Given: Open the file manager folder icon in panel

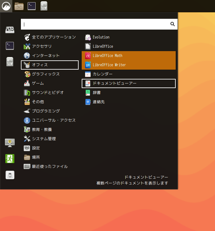Looking at the screenshot, I should coord(19,6).
